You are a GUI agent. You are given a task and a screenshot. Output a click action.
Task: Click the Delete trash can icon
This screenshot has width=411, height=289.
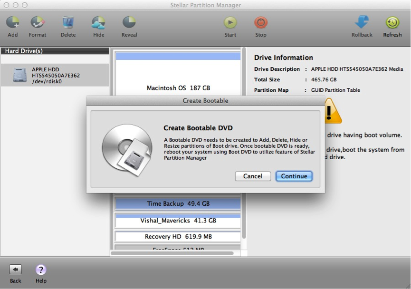[x=68, y=22]
